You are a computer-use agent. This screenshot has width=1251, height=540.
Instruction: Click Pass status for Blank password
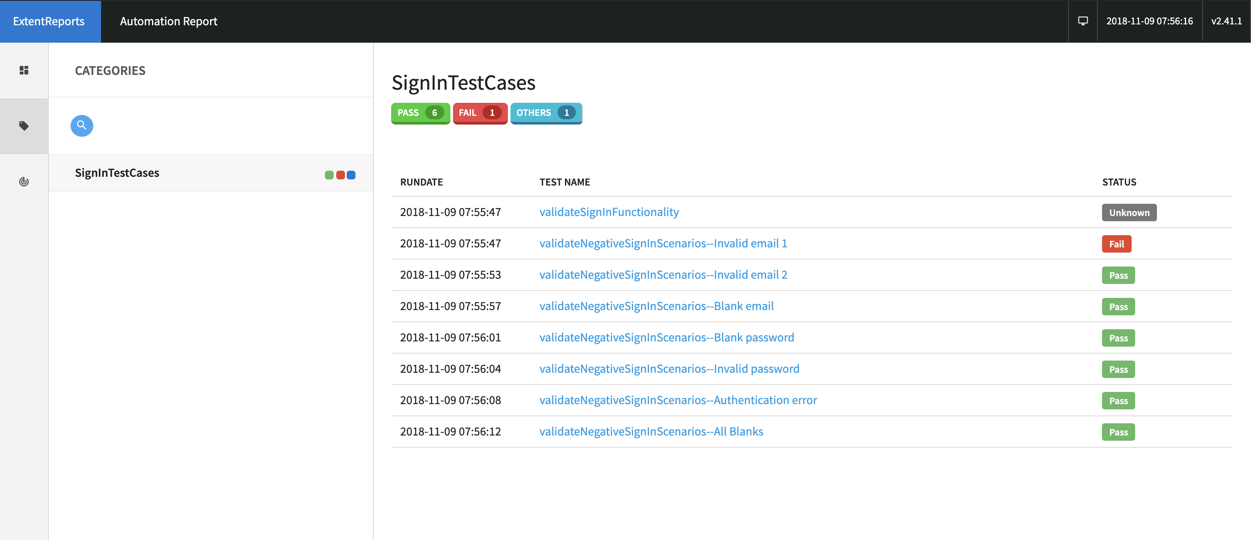tap(1118, 338)
